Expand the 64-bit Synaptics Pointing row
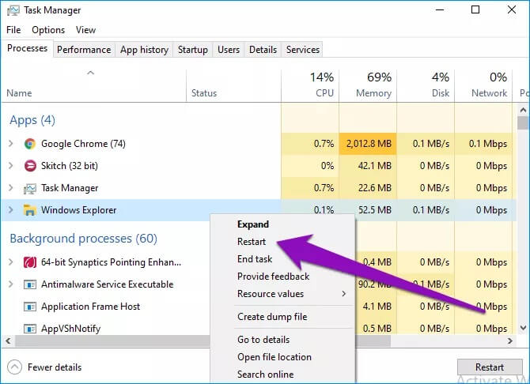 click(10, 262)
